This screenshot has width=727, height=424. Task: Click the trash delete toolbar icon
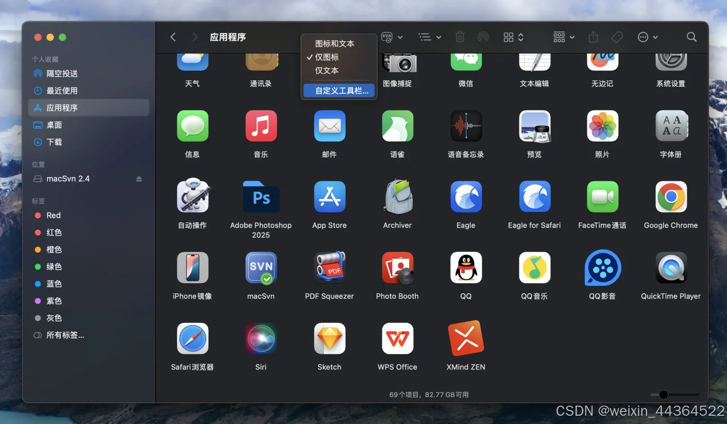460,37
